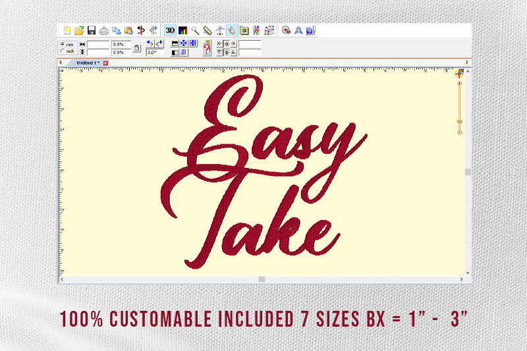
Task: Click the horizontal scrollbar left arrow
Action: pyautogui.click(x=62, y=279)
